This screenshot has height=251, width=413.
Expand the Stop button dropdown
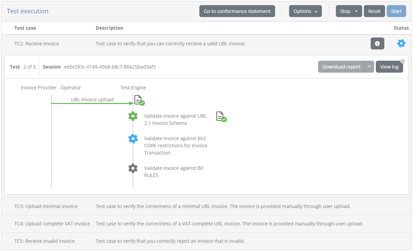[356, 11]
